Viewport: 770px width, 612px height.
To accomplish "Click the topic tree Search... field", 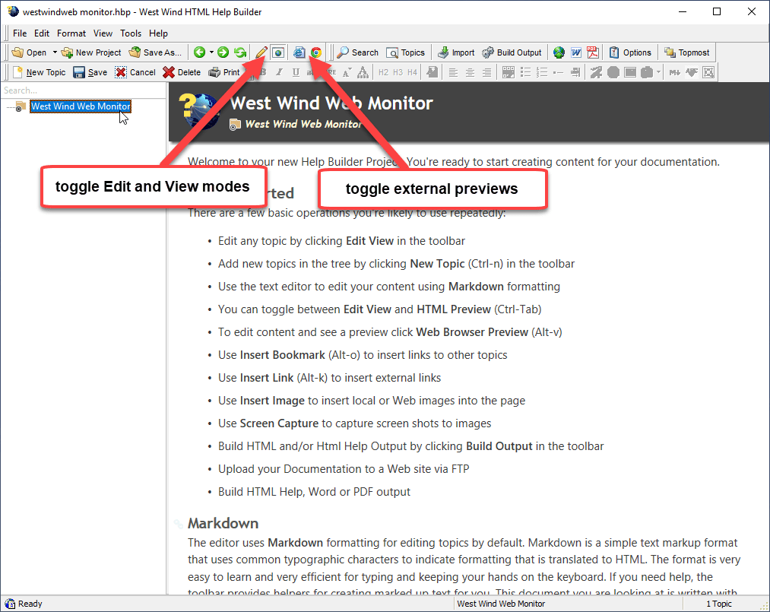I will pos(84,90).
